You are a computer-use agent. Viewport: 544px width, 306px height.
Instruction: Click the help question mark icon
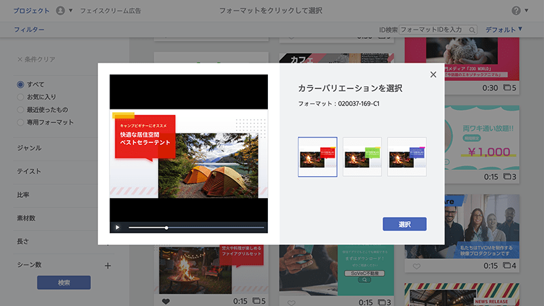(x=516, y=11)
